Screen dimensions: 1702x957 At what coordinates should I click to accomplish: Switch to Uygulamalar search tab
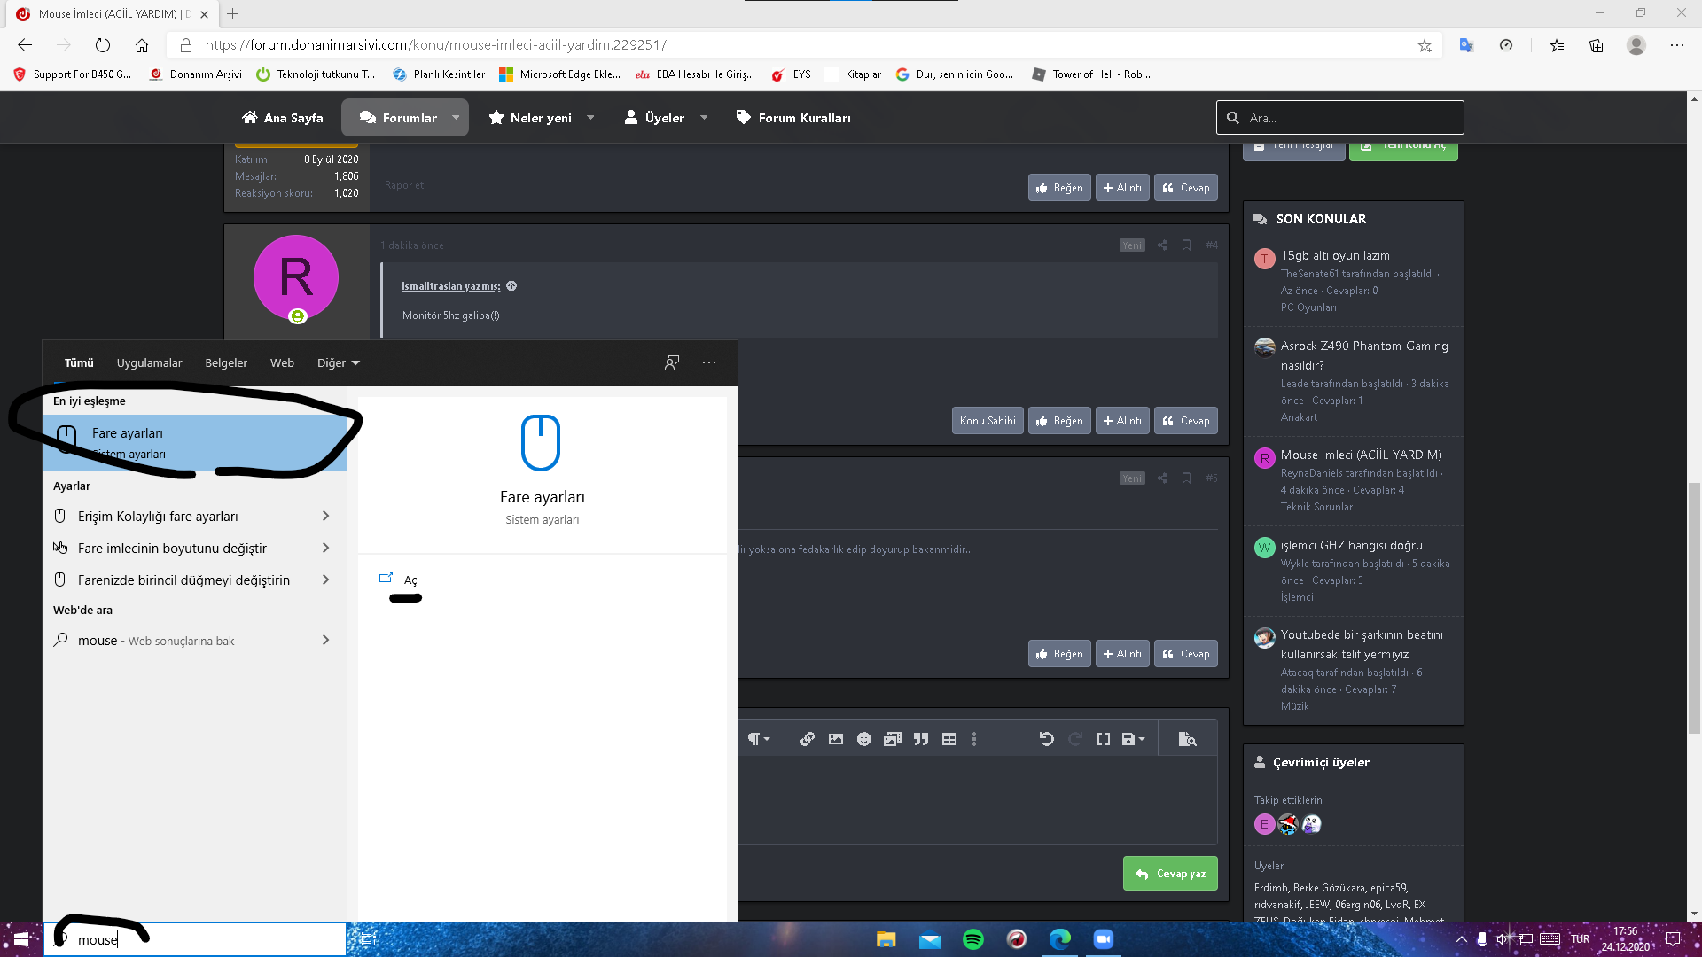tap(149, 363)
